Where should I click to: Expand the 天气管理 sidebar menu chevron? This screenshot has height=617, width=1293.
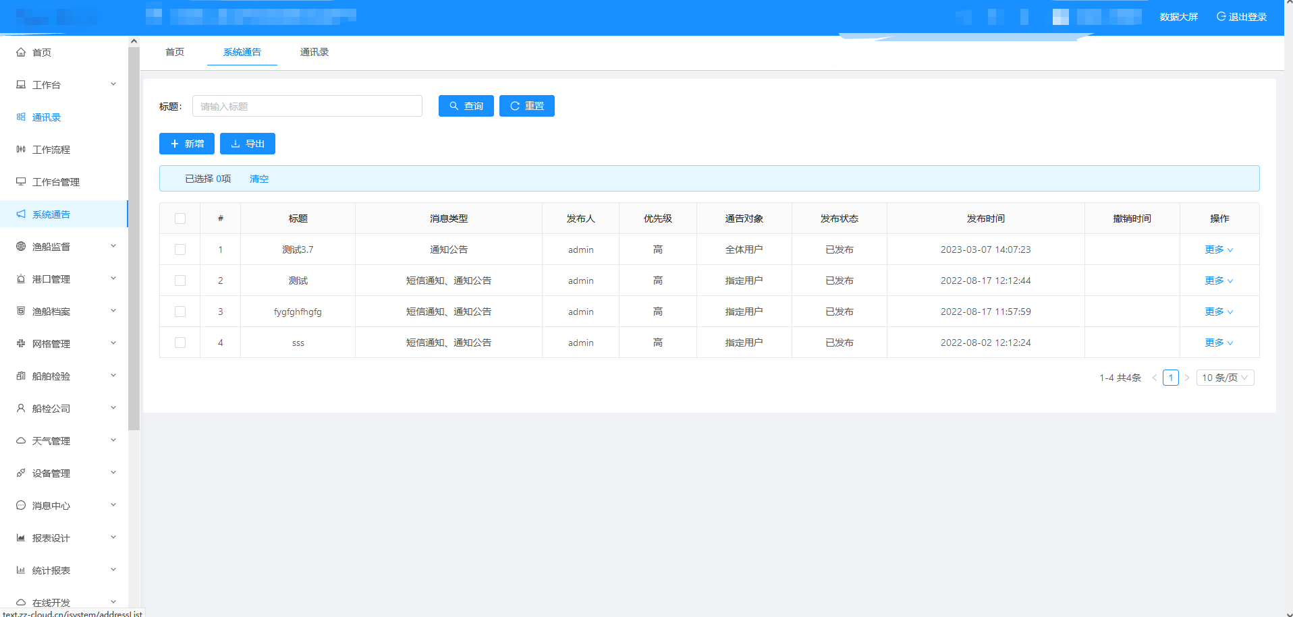click(x=113, y=440)
